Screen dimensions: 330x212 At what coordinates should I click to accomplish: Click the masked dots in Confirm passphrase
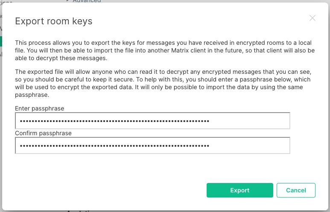[x=114, y=146]
